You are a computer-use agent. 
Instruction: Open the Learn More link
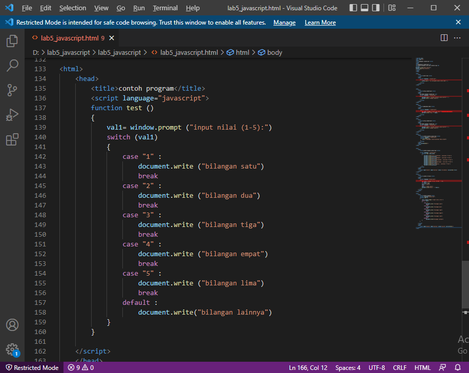point(320,22)
